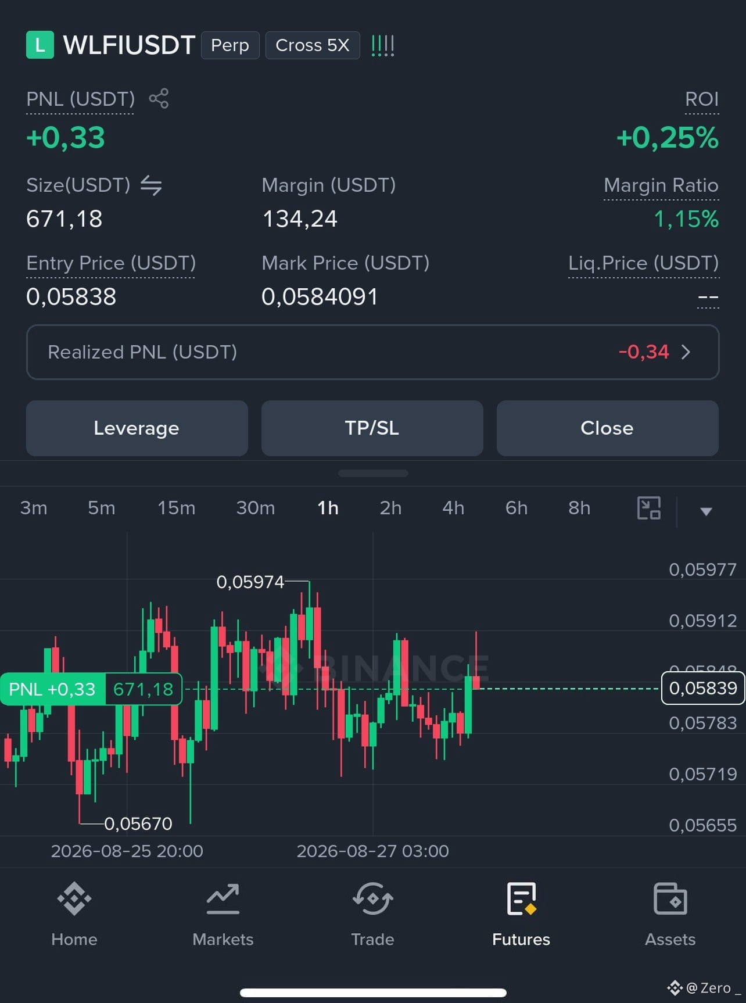Select the 30m chart interval
The image size is (746, 1003).
[256, 508]
